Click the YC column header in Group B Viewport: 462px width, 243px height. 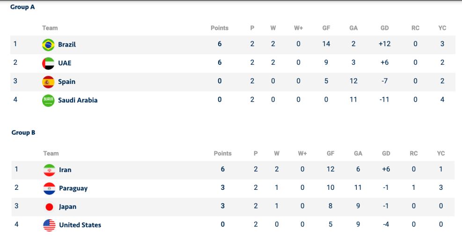441,153
